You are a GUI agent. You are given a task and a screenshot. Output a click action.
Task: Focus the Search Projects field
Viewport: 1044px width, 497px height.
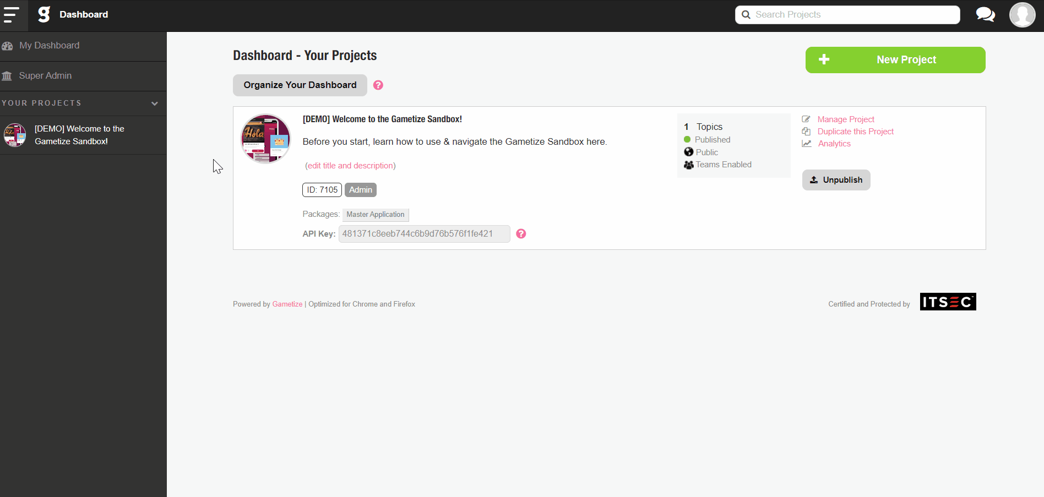pyautogui.click(x=847, y=15)
